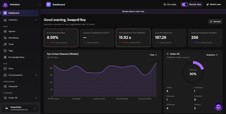Open the Tags label icon
Viewport: 226px width, 114px height.
[5, 51]
